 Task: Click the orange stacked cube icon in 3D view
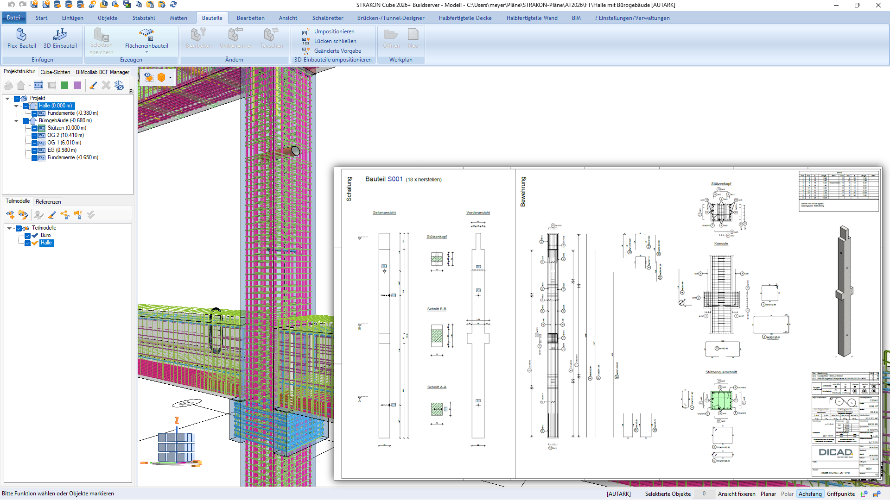[x=161, y=77]
